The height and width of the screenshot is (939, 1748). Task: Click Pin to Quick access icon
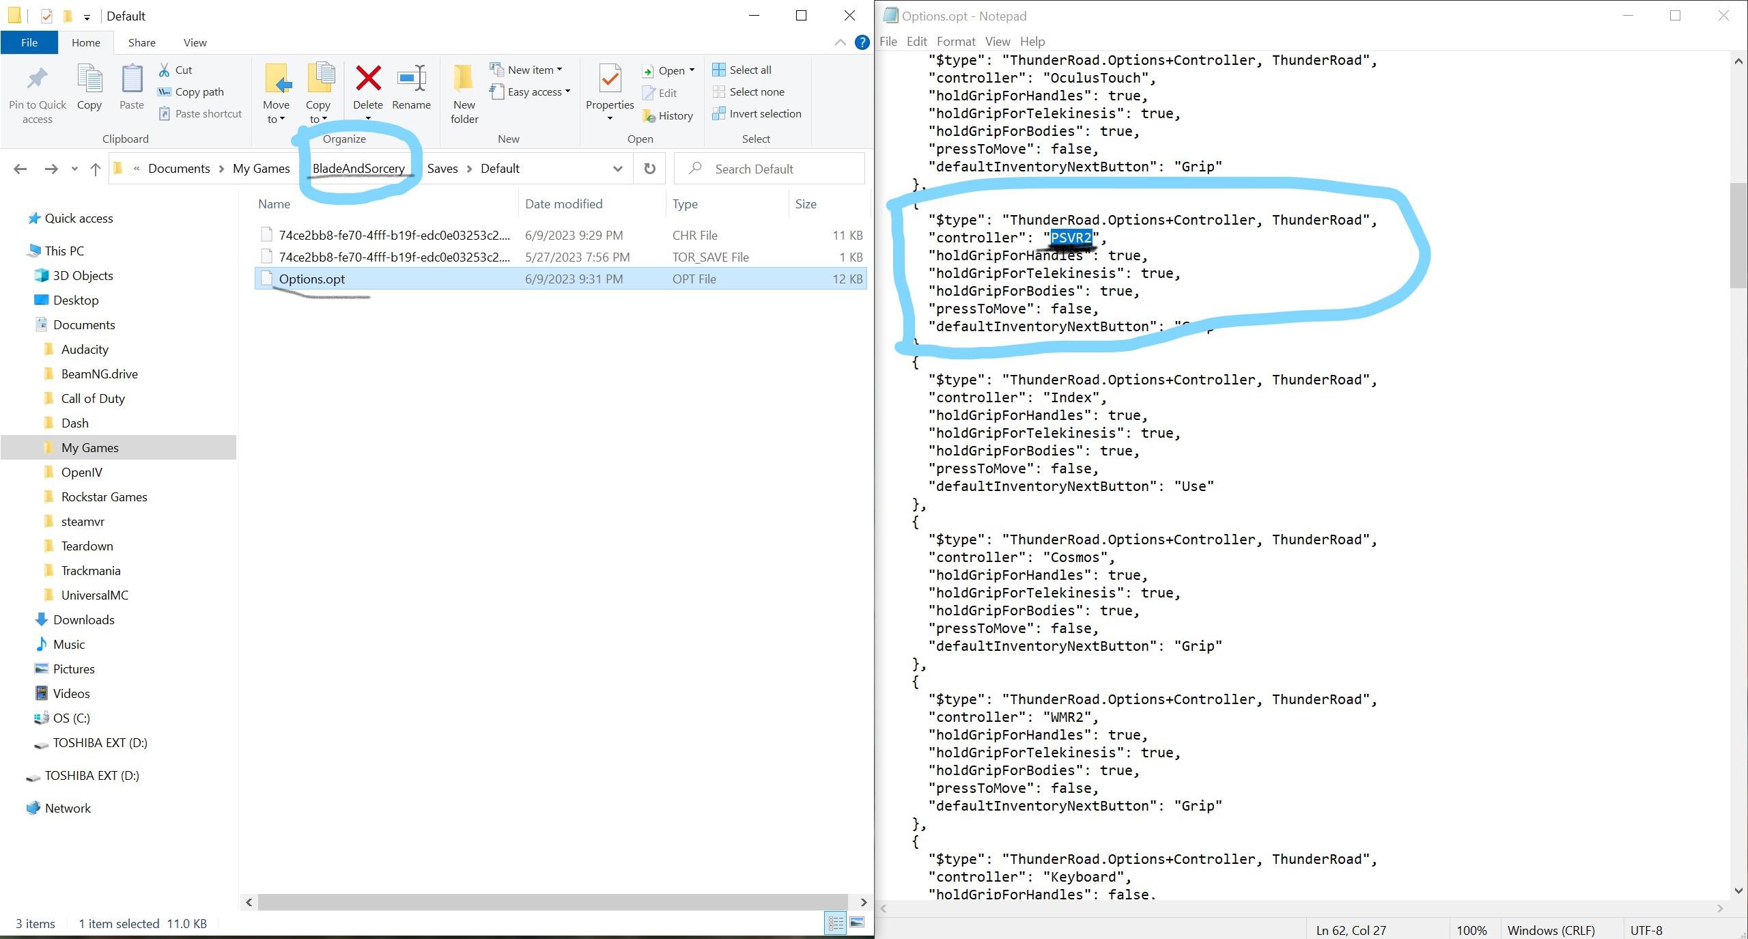(37, 79)
